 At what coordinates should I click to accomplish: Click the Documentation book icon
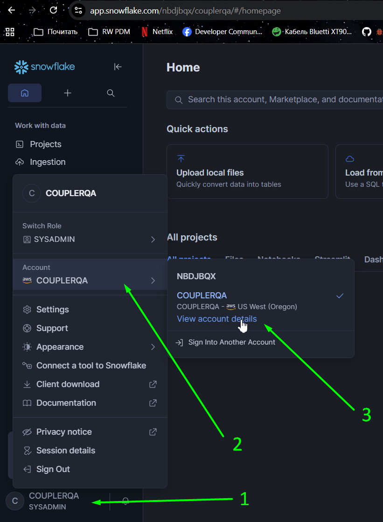(x=27, y=403)
